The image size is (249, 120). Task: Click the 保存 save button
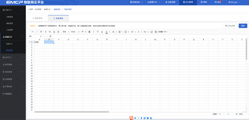(243, 26)
